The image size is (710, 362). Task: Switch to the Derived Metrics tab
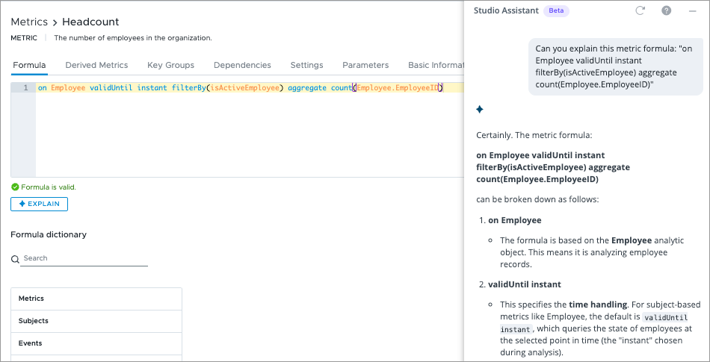96,66
